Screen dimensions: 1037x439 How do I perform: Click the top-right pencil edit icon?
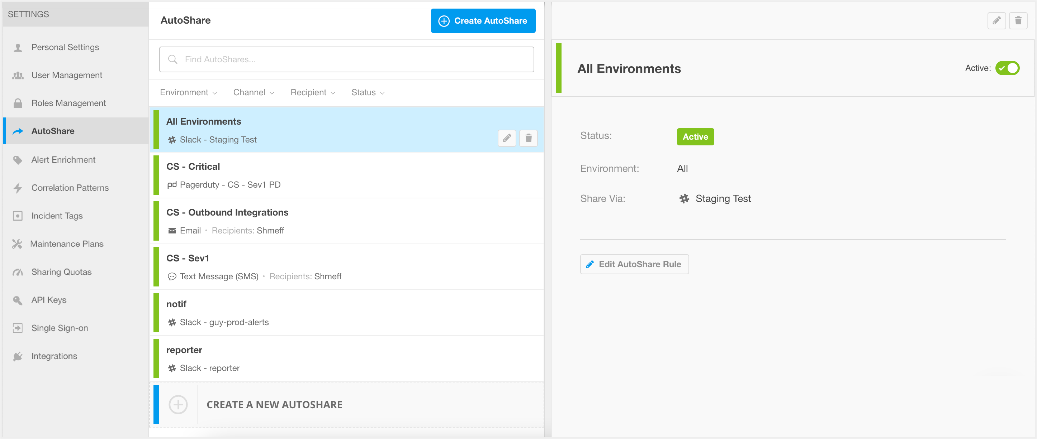click(996, 20)
